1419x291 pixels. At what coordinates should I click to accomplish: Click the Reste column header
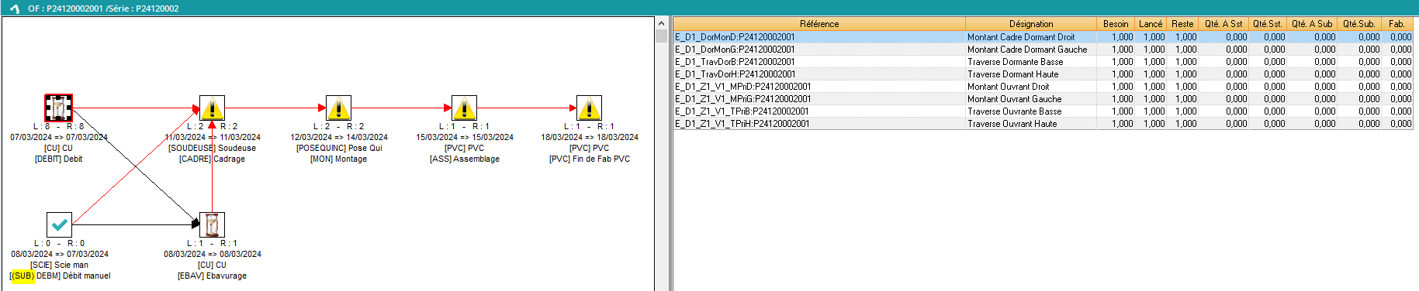pyautogui.click(x=1182, y=24)
